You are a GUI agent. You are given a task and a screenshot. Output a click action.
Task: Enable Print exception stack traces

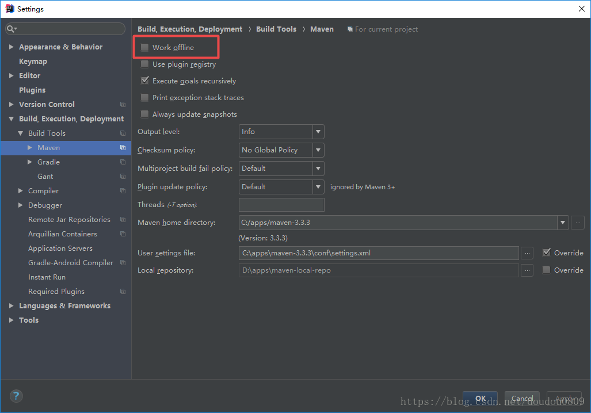[144, 98]
